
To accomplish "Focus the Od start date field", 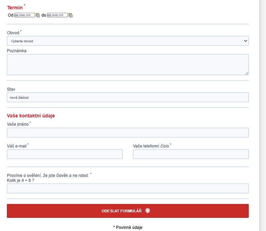I will click(x=24, y=15).
